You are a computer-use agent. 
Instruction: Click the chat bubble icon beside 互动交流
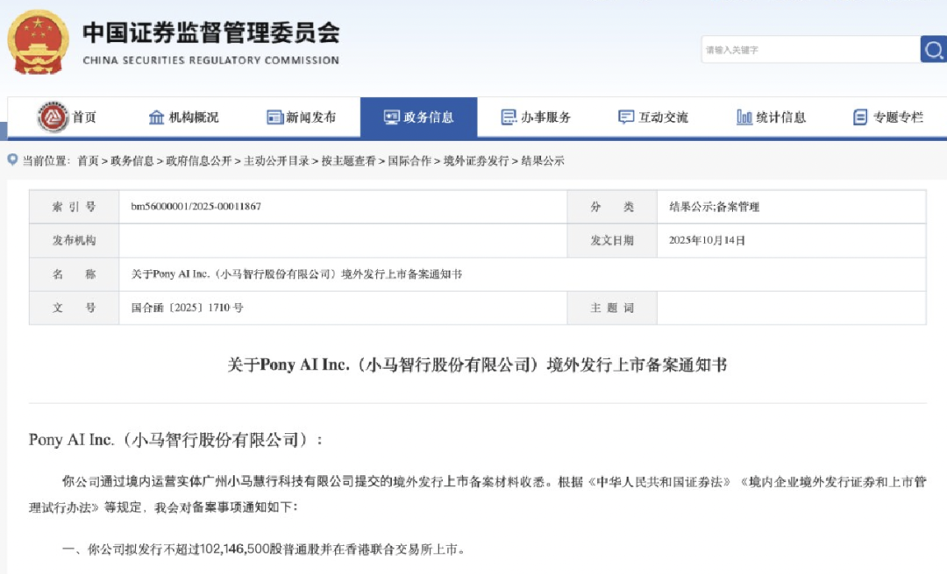point(626,117)
